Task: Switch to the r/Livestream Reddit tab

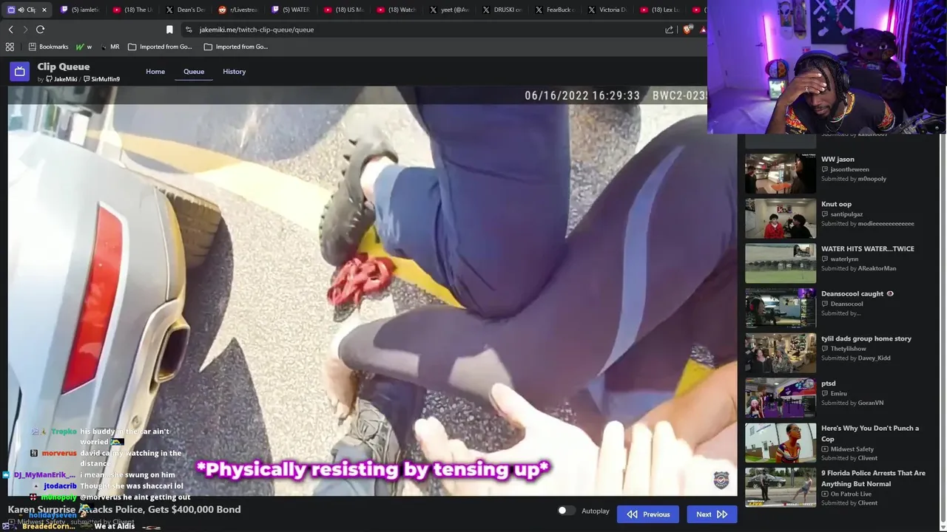Action: [238, 10]
